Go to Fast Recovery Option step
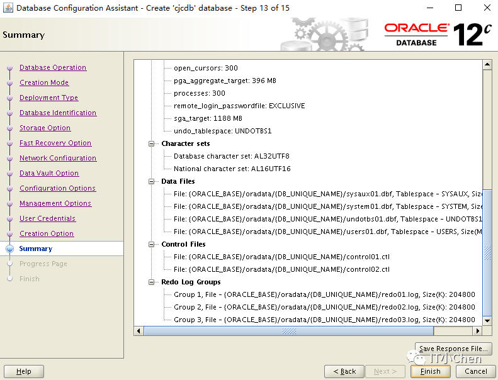The height and width of the screenshot is (380, 498). coord(55,143)
